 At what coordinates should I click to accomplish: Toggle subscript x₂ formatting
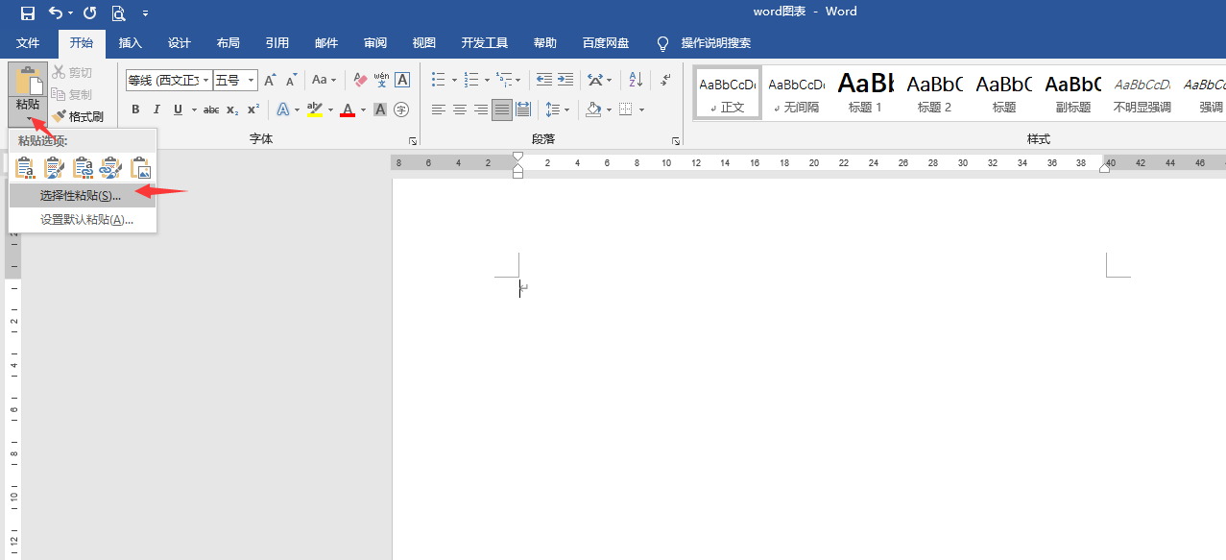(x=232, y=110)
